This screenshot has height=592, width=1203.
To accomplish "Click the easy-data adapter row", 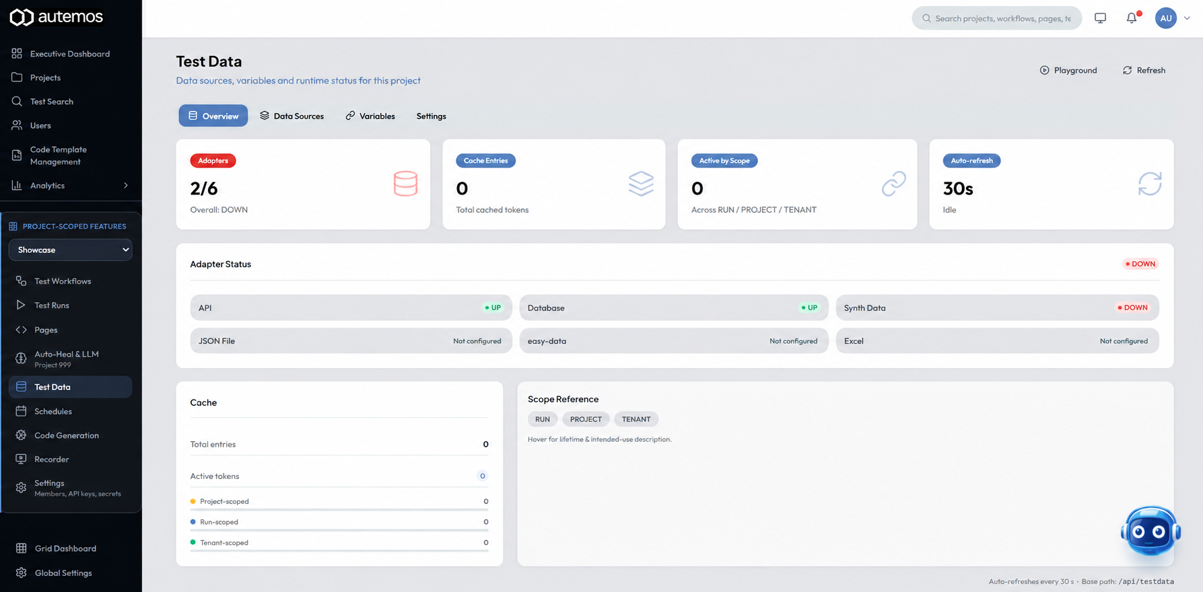I will pos(673,340).
